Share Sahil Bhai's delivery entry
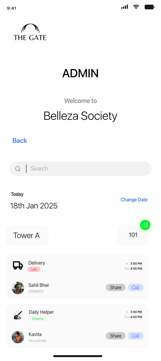Viewport: 161px width, 361px height. [x=115, y=288]
